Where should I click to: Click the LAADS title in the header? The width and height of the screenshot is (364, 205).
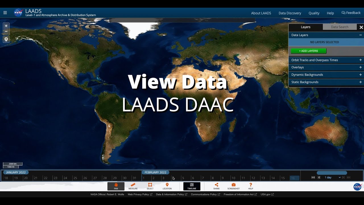click(x=34, y=11)
